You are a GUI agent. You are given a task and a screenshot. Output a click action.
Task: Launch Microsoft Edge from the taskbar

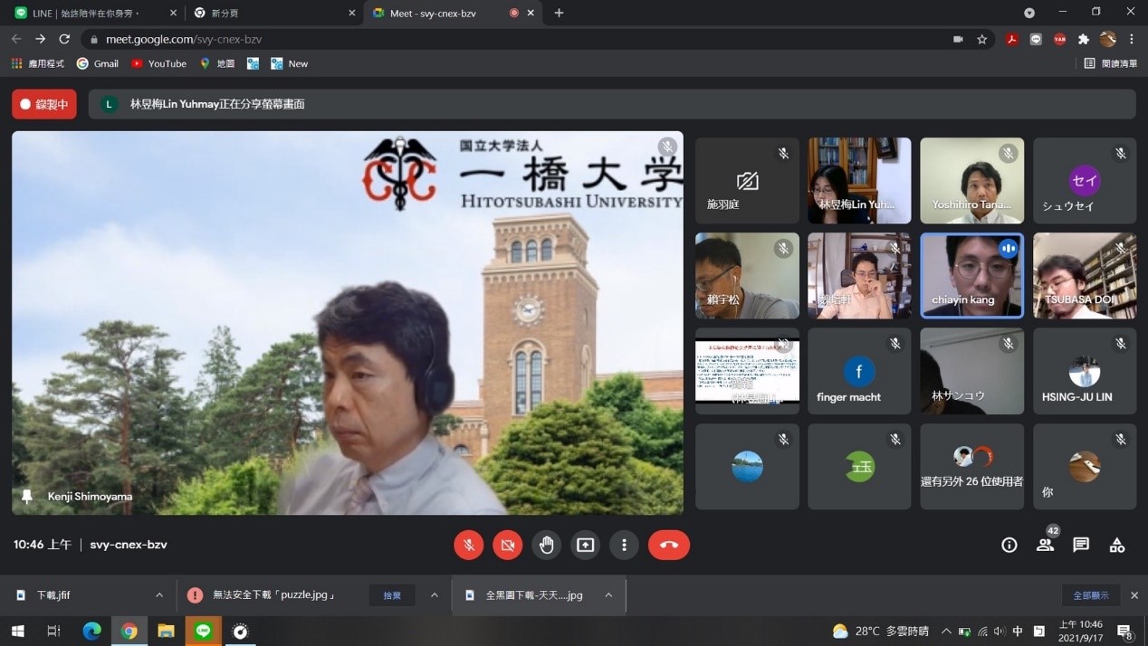click(x=91, y=631)
